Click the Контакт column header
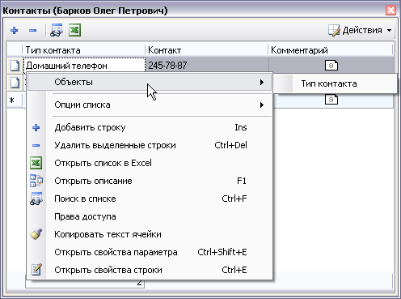Viewport: 401px width, 299px height. click(206, 50)
